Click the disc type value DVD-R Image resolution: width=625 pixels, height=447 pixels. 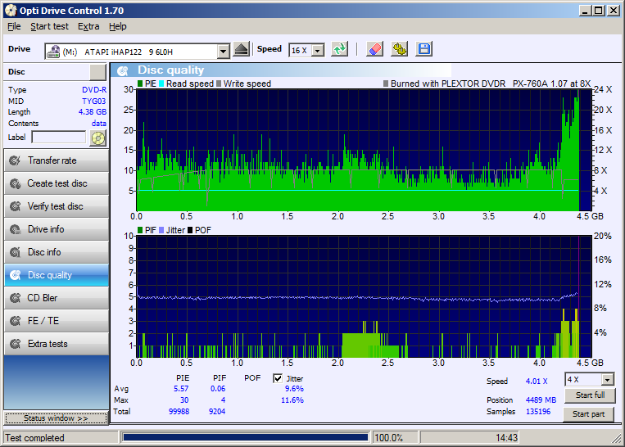tap(94, 90)
